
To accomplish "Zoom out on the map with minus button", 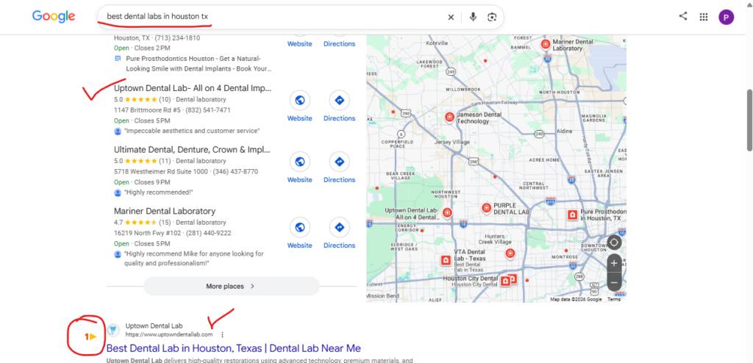I will (x=614, y=282).
